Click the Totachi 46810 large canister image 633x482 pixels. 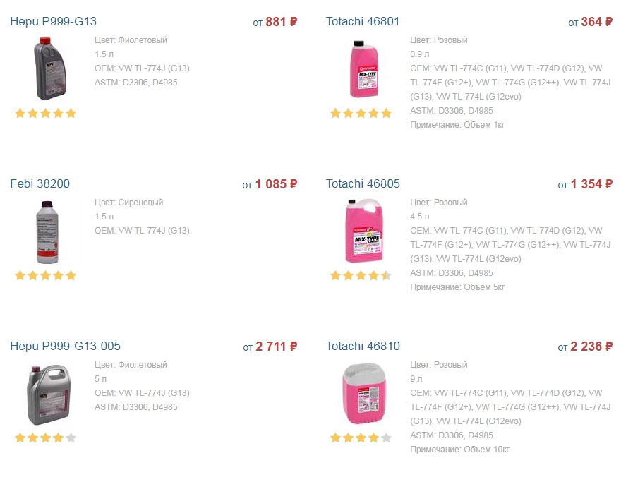(361, 393)
